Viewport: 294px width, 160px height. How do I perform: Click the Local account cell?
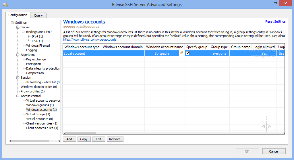(82, 54)
